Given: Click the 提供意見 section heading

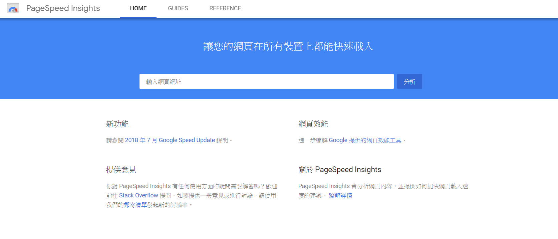Looking at the screenshot, I should coord(121,170).
